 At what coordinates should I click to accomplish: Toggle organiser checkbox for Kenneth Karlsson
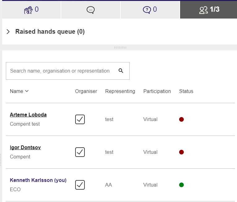(80, 185)
